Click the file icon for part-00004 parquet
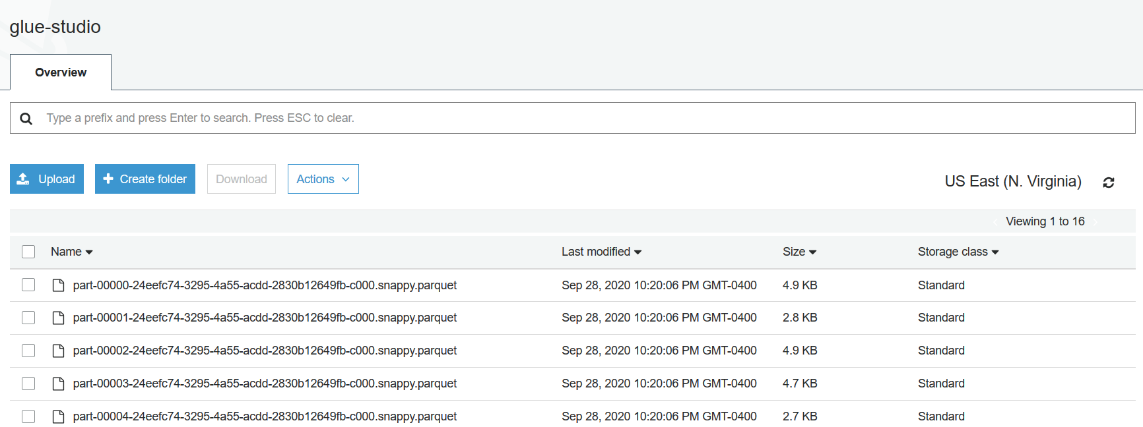Viewport: 1143px width, 427px height. click(x=58, y=416)
